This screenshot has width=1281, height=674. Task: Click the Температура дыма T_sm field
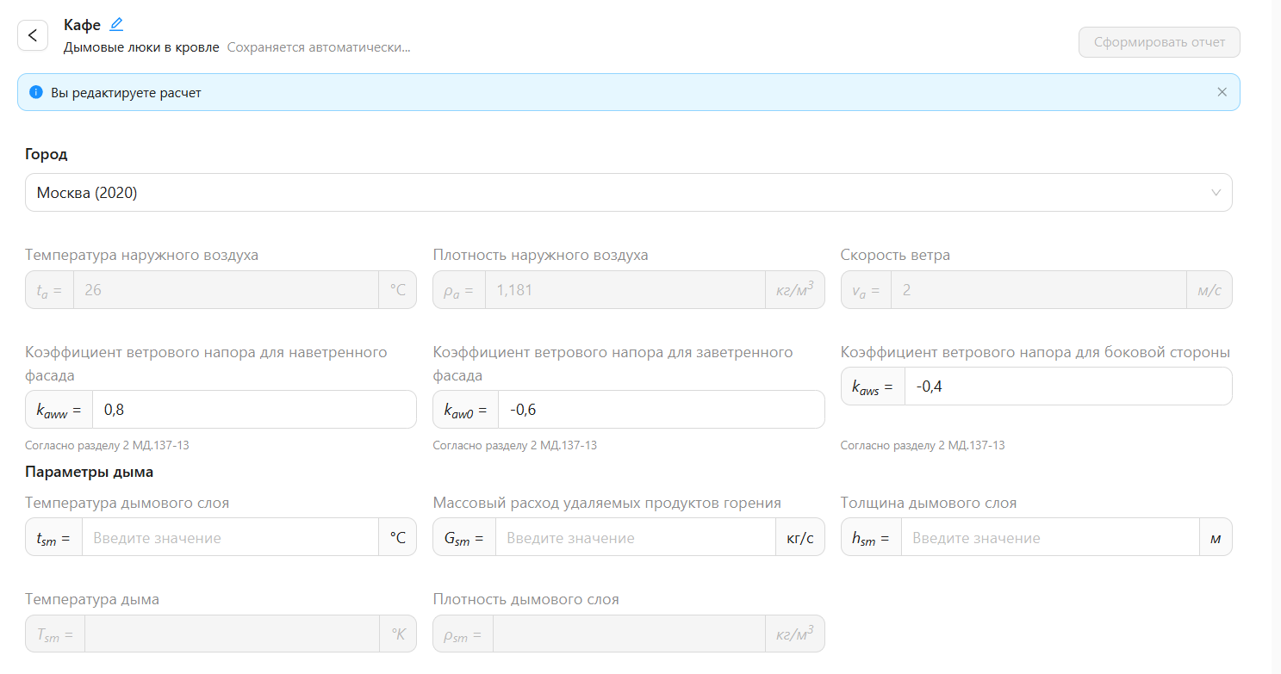pos(231,634)
